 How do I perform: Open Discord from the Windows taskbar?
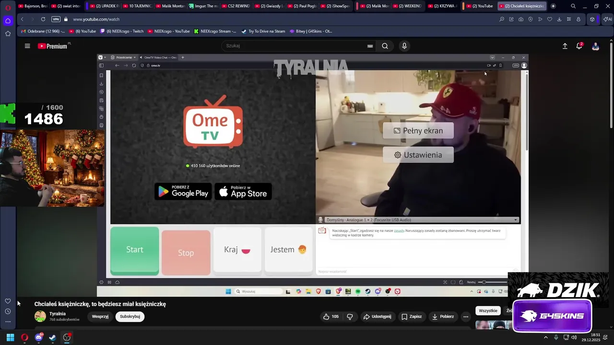click(x=39, y=337)
